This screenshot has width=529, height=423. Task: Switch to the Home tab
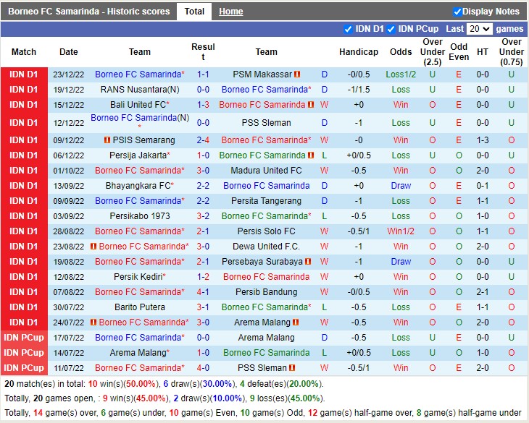[x=230, y=12]
